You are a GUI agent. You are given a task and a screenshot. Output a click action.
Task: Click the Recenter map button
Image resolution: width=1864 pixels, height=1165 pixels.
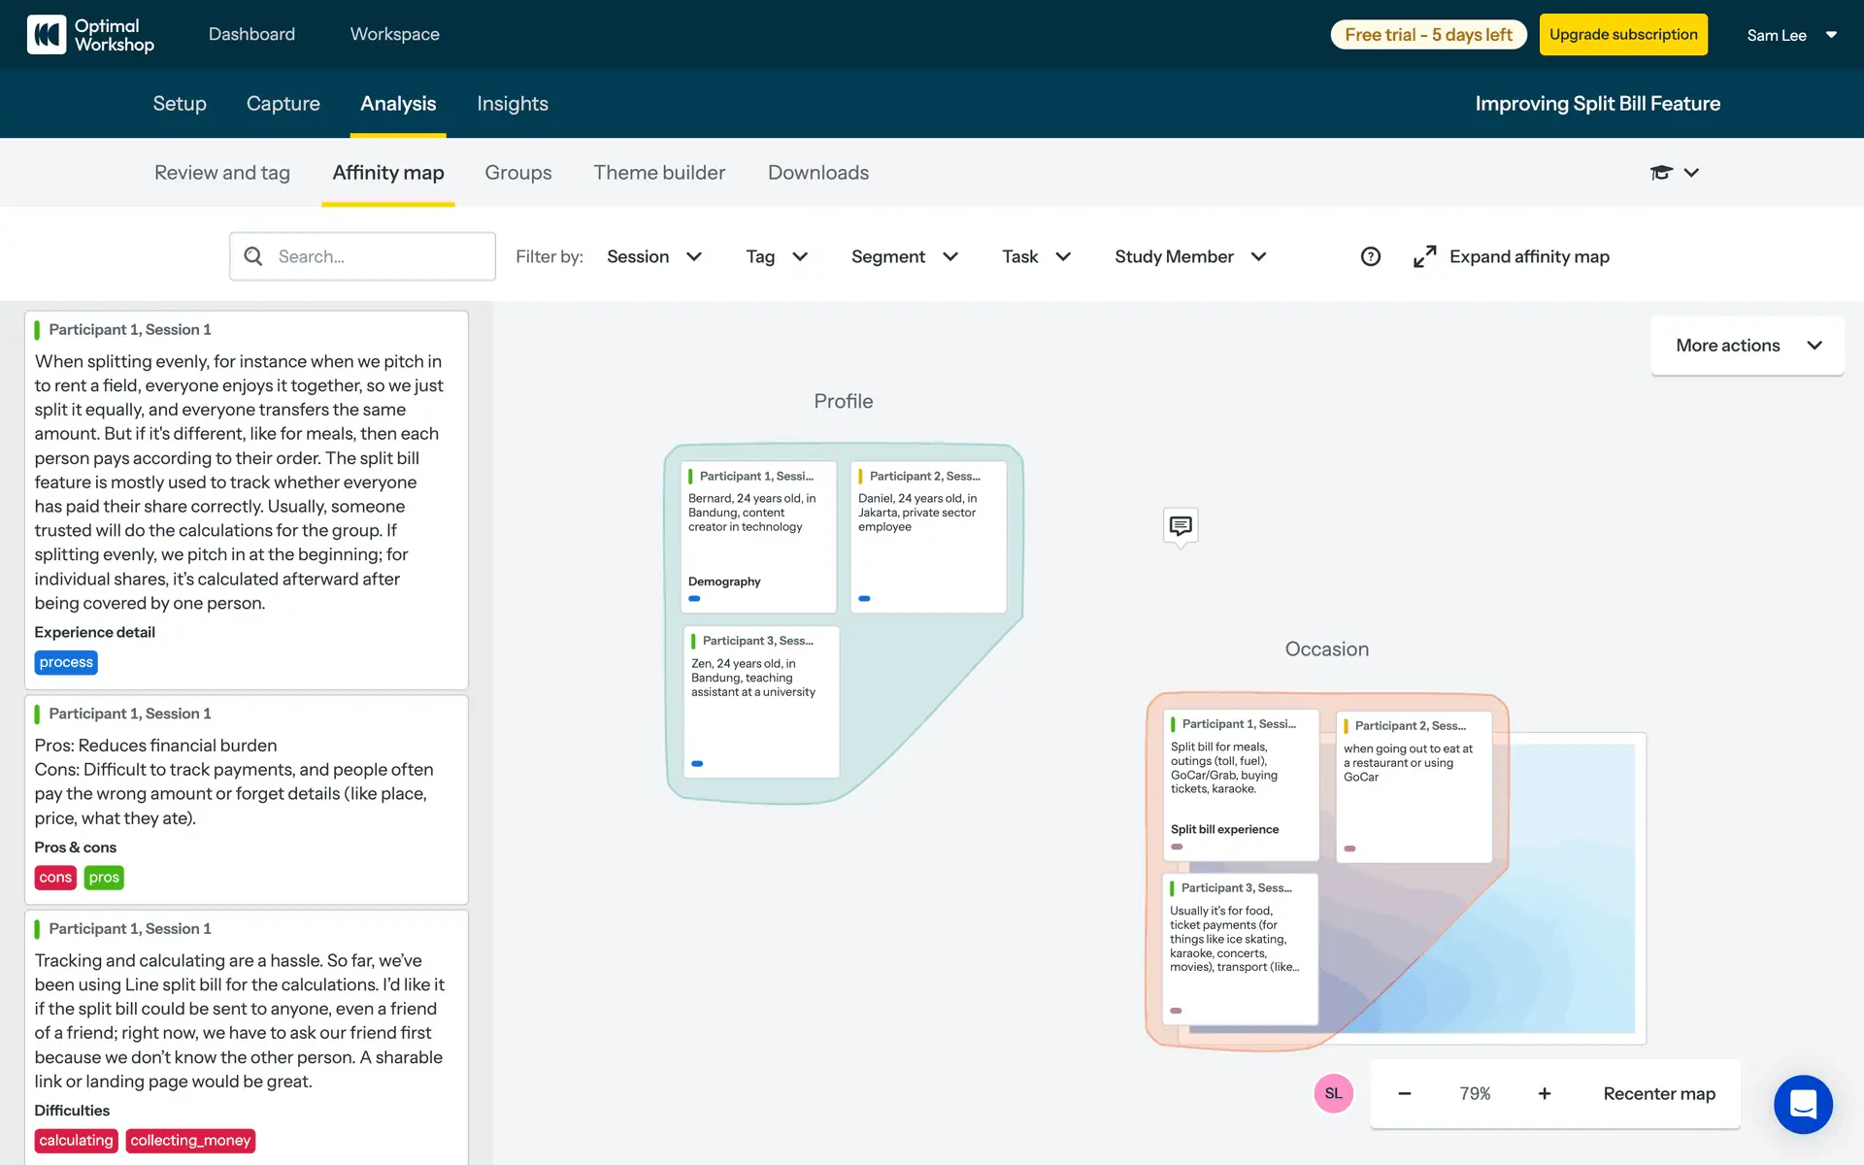pyautogui.click(x=1658, y=1093)
